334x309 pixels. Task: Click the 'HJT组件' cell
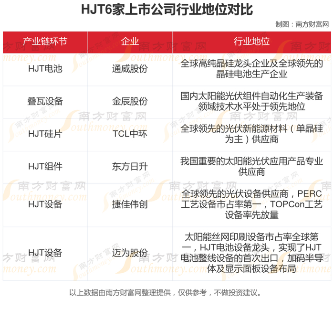[45, 167]
